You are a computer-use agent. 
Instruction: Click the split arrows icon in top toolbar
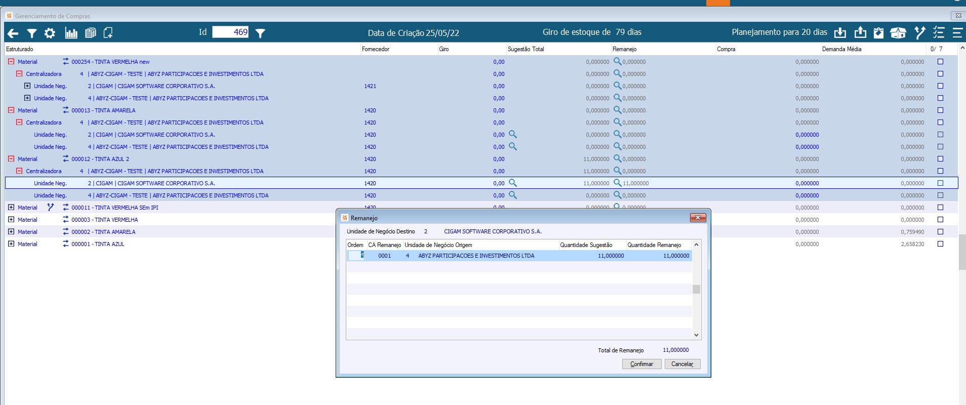tap(919, 33)
